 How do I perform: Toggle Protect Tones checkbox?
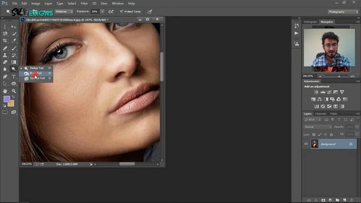[122, 11]
